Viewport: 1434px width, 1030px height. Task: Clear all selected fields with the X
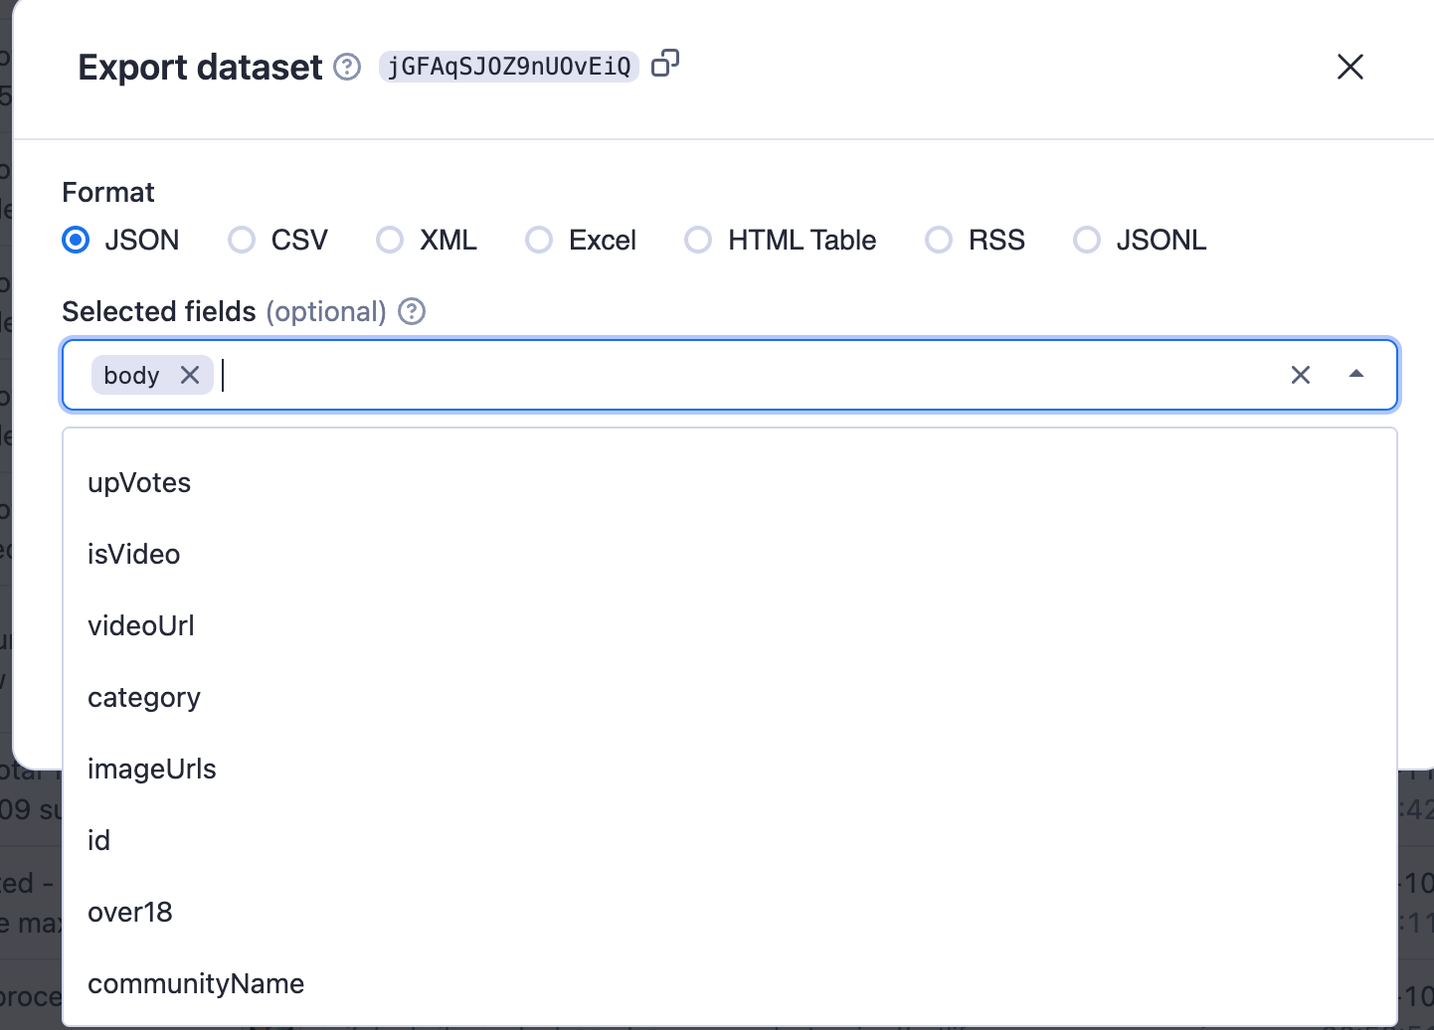tap(1301, 375)
